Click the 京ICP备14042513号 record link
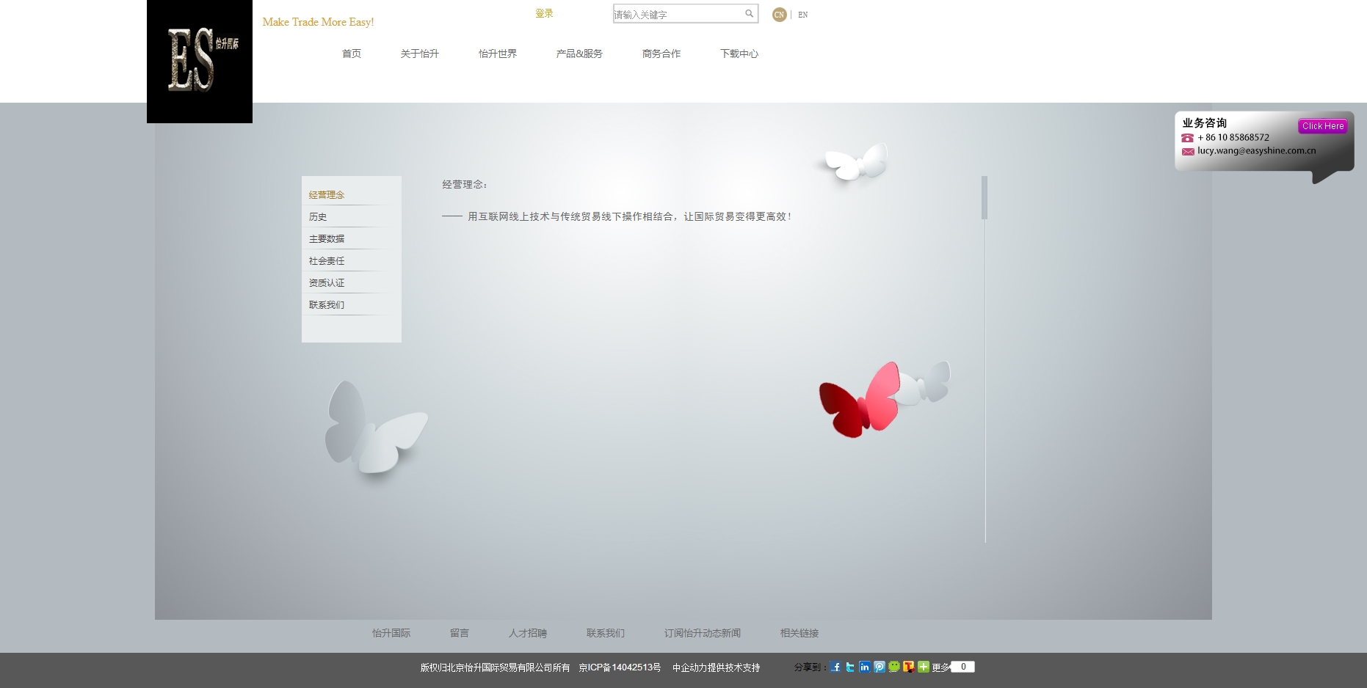The width and height of the screenshot is (1367, 688). (x=620, y=667)
